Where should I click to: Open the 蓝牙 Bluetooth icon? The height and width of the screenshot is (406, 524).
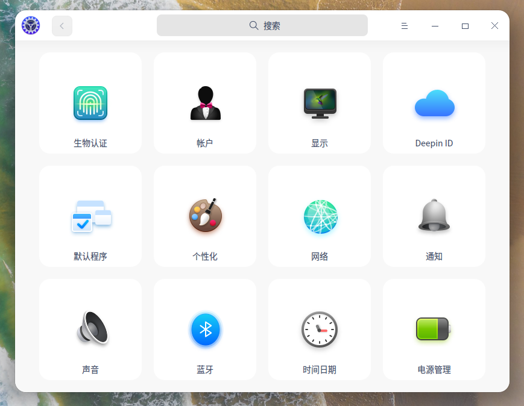[206, 329]
